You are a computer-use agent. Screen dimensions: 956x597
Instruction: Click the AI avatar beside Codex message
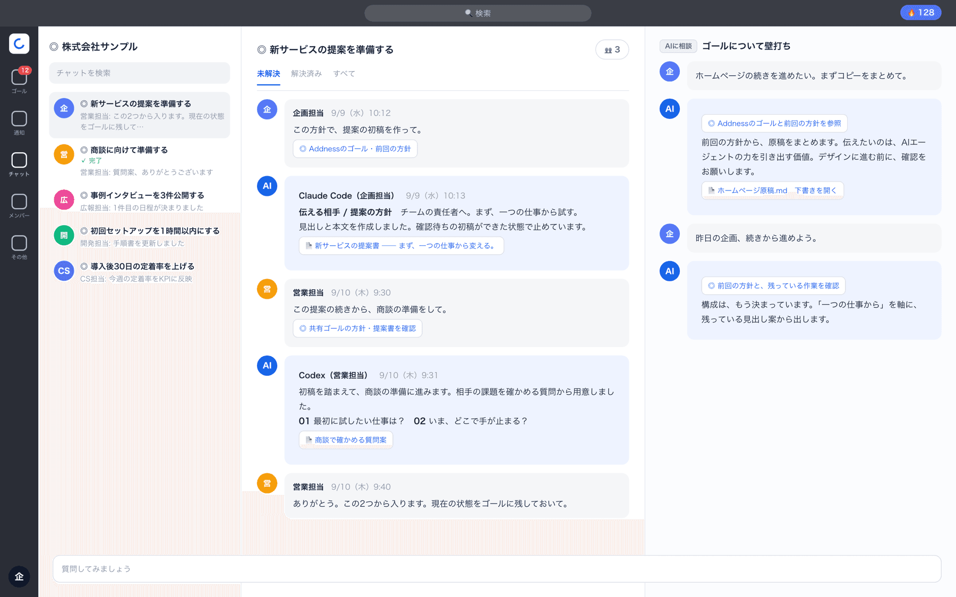click(x=267, y=366)
